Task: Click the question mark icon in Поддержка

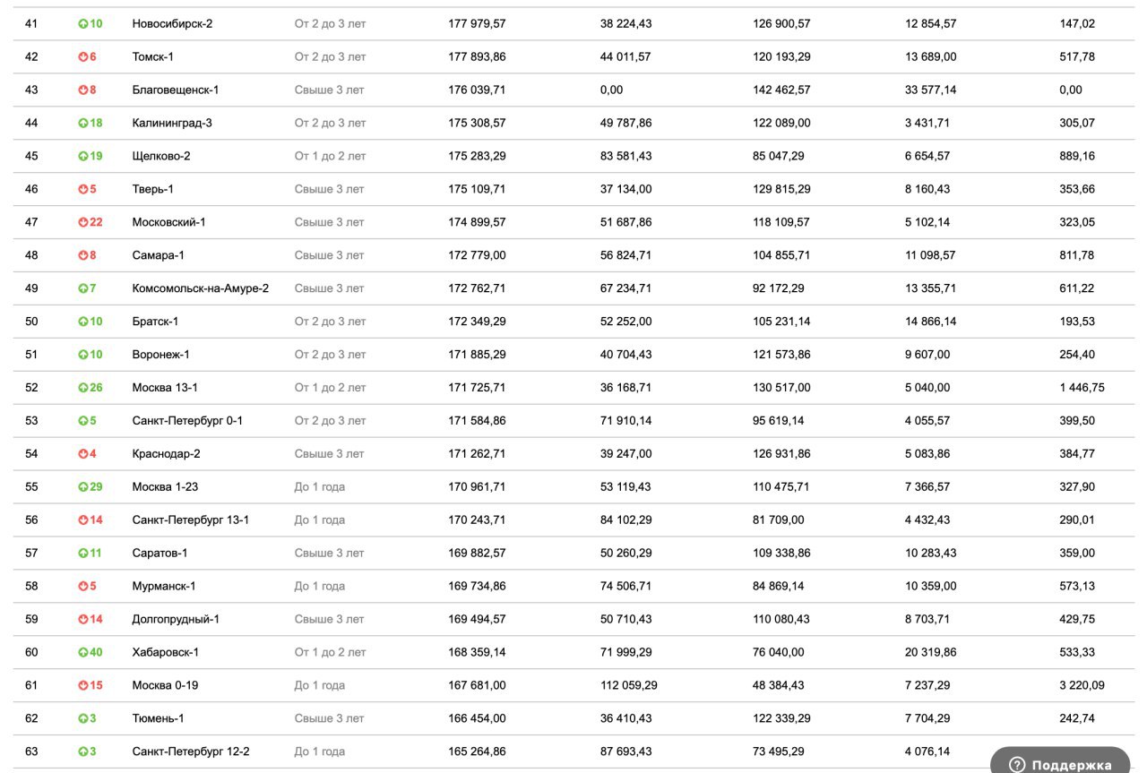Action: [x=1016, y=765]
